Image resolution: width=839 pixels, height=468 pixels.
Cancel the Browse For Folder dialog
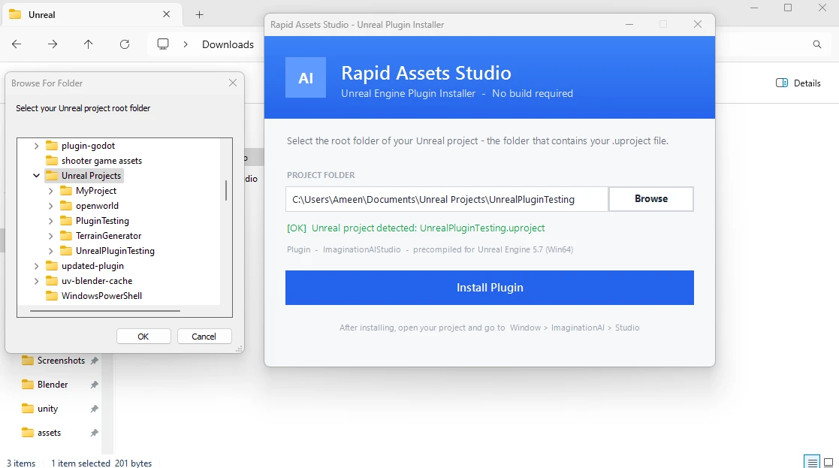tap(204, 337)
